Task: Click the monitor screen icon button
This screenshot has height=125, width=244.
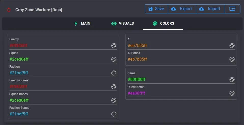Action: pyautogui.click(x=232, y=9)
